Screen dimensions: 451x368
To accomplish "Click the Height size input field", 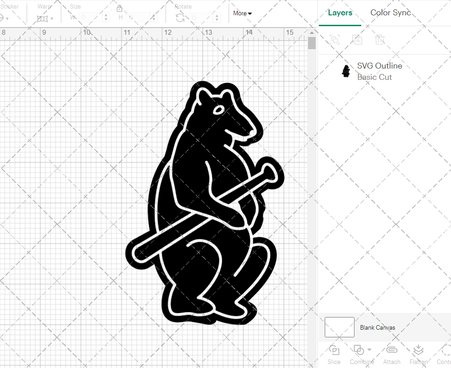I will [138, 17].
